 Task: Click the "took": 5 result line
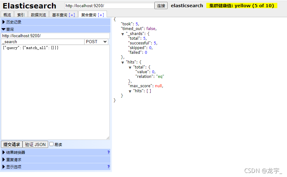pos(130,24)
